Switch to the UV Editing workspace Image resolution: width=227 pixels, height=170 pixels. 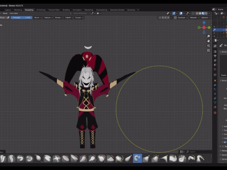[x=41, y=10]
